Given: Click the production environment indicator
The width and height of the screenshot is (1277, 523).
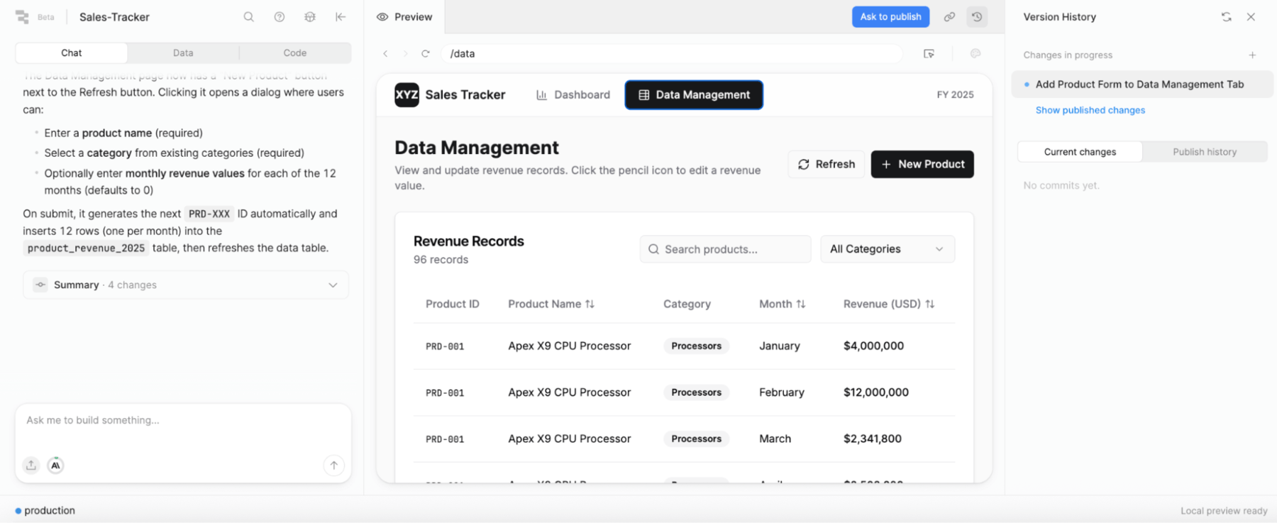Looking at the screenshot, I should click(x=45, y=511).
